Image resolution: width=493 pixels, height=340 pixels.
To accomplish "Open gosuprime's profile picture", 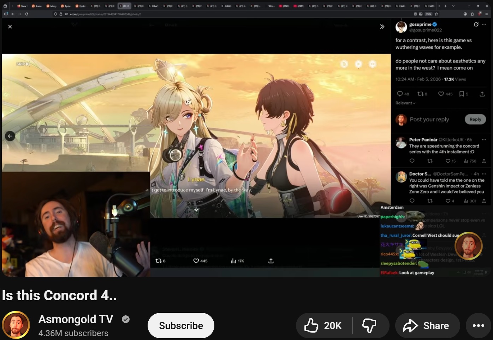I will point(401,27).
